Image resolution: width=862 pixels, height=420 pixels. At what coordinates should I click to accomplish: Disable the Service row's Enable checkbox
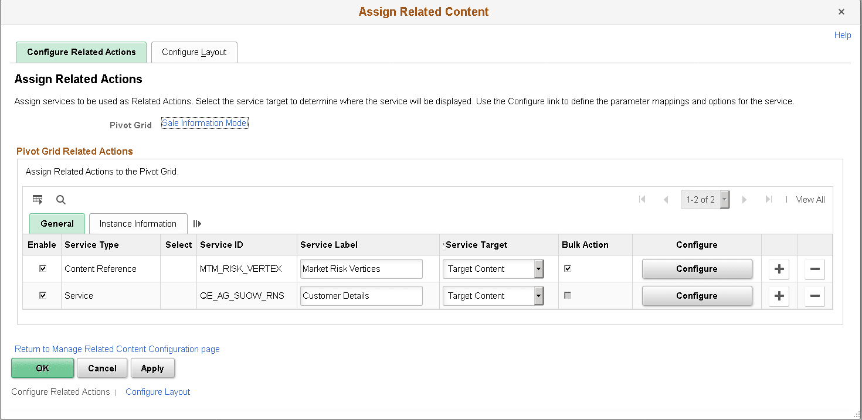[42, 295]
